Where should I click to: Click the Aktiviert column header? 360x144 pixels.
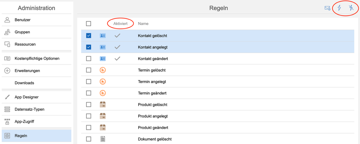[x=120, y=24]
